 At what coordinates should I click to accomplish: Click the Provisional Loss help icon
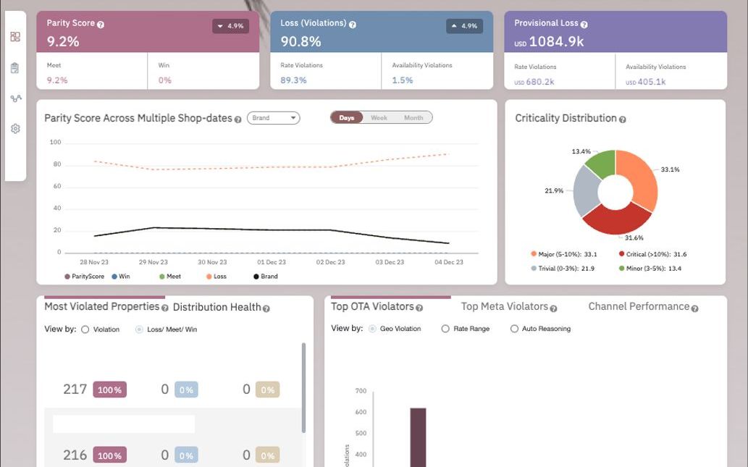point(584,25)
